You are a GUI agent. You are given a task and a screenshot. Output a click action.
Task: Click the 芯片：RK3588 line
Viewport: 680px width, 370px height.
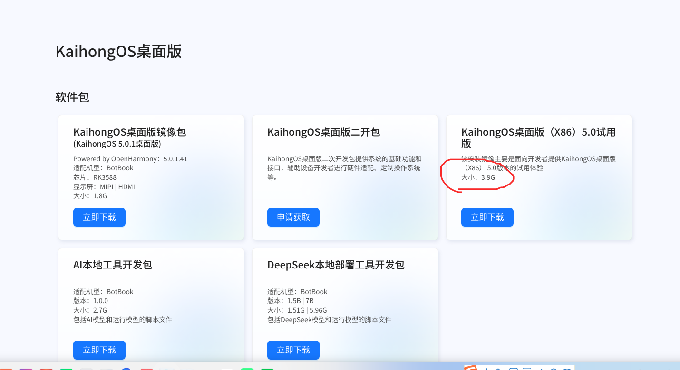tap(95, 177)
